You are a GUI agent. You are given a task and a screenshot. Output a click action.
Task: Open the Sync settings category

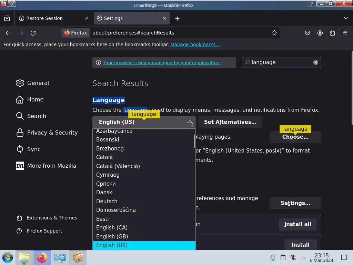tap(28, 149)
